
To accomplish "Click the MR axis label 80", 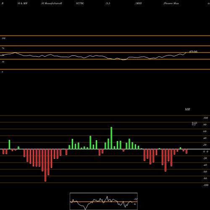I will [x=205, y=125].
